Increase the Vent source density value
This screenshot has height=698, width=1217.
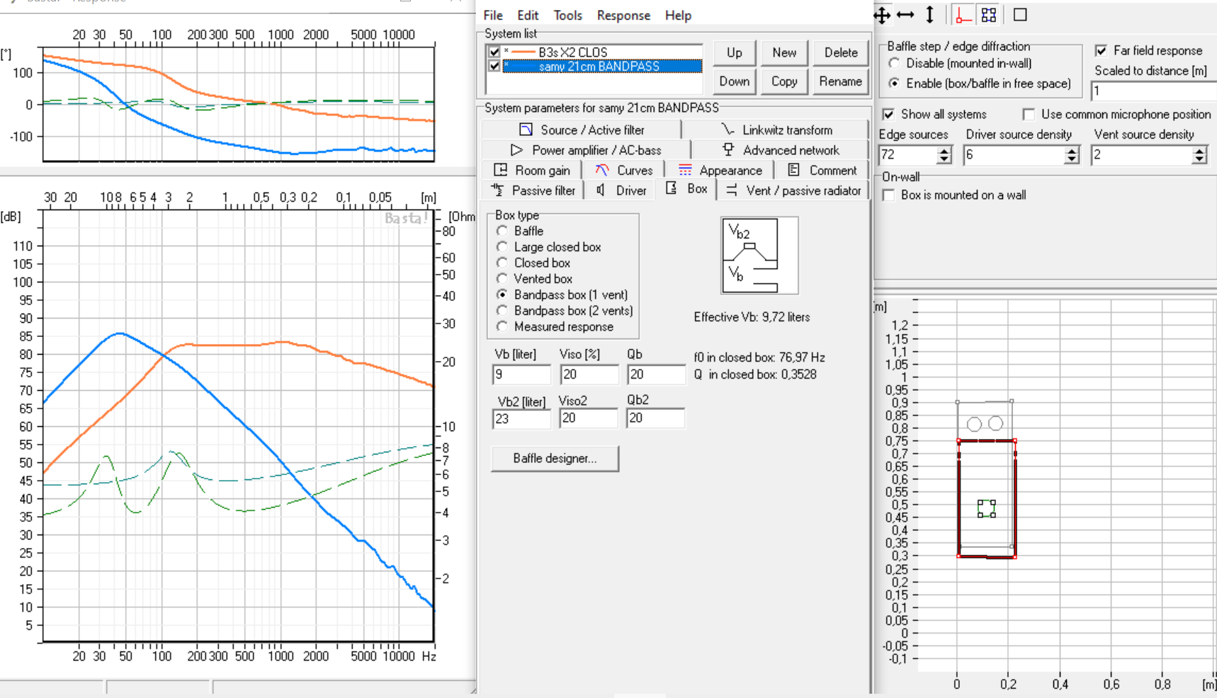1199,151
